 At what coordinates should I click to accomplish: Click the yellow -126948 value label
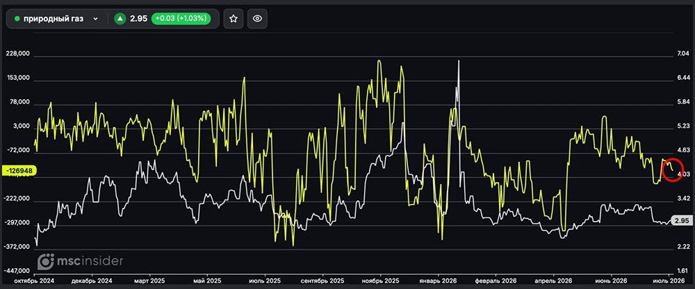tap(19, 170)
